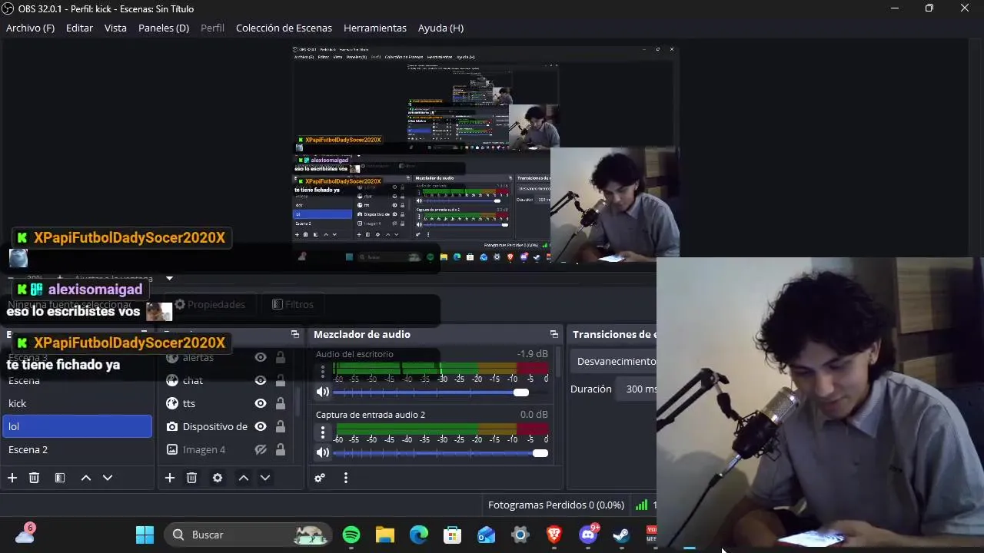Image resolution: width=984 pixels, height=553 pixels.
Task: Click the Filtros button
Action: point(293,304)
